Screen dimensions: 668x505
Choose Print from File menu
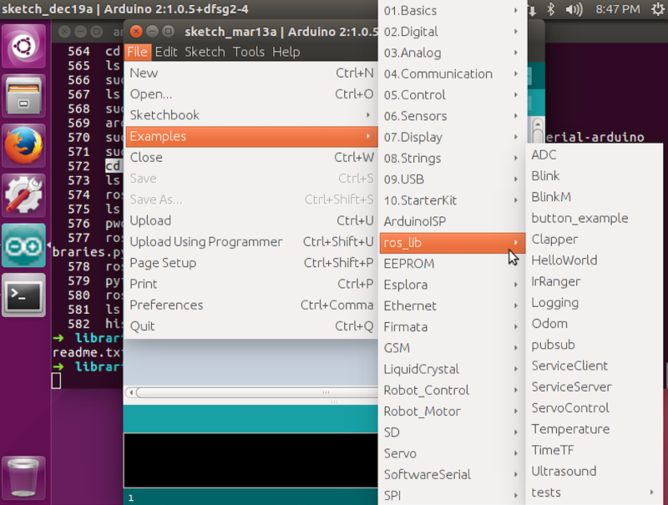[251, 284]
